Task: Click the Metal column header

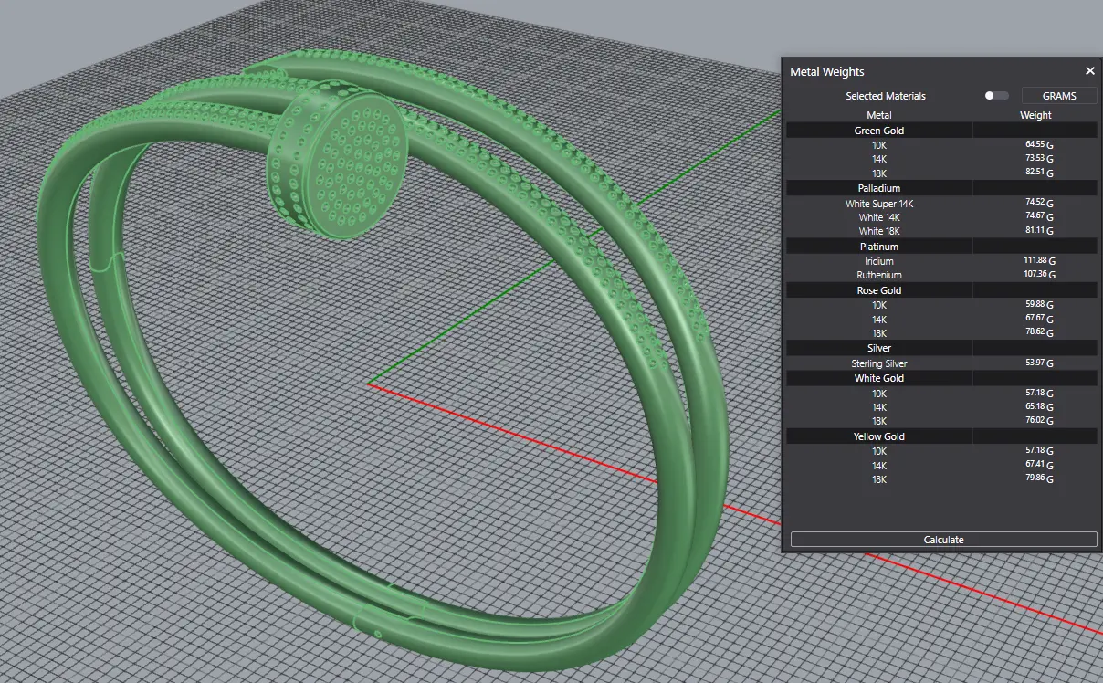Action: point(879,115)
